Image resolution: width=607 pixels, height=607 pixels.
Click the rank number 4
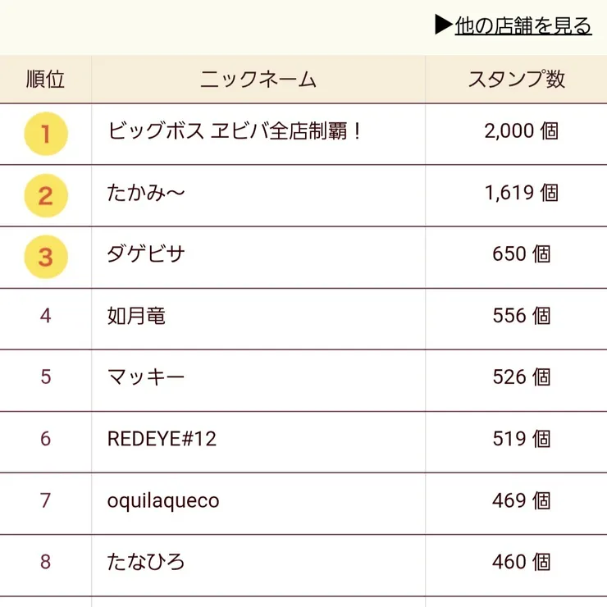[46, 316]
